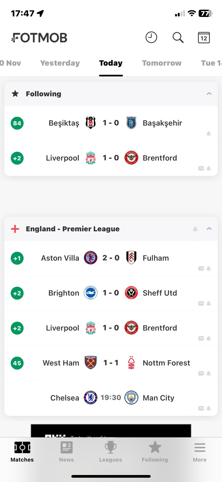Screen dimensions: 222x482
Task: Open TV listing for Aston Villa match
Action: click(x=201, y=268)
